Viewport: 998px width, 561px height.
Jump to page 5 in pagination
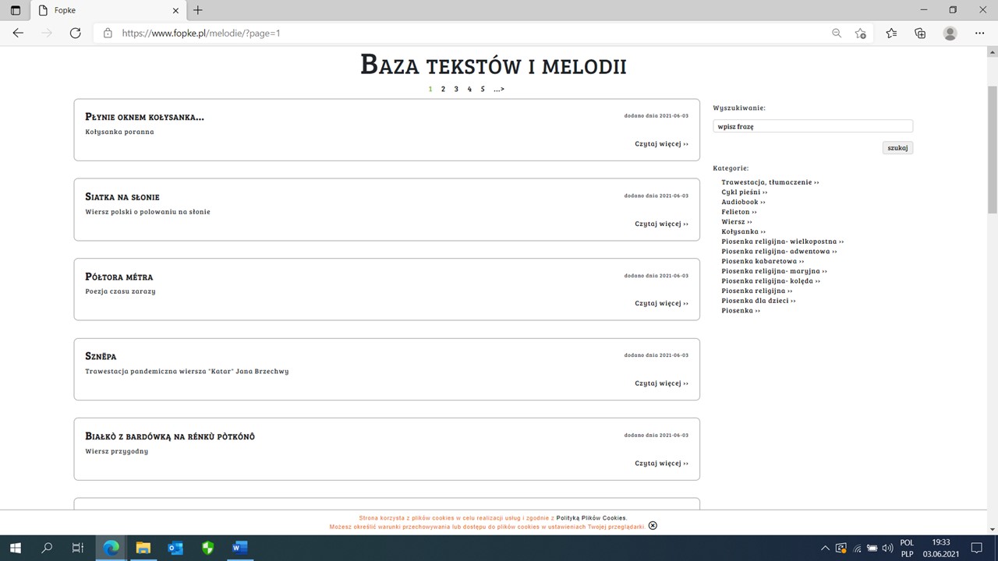[x=483, y=89]
